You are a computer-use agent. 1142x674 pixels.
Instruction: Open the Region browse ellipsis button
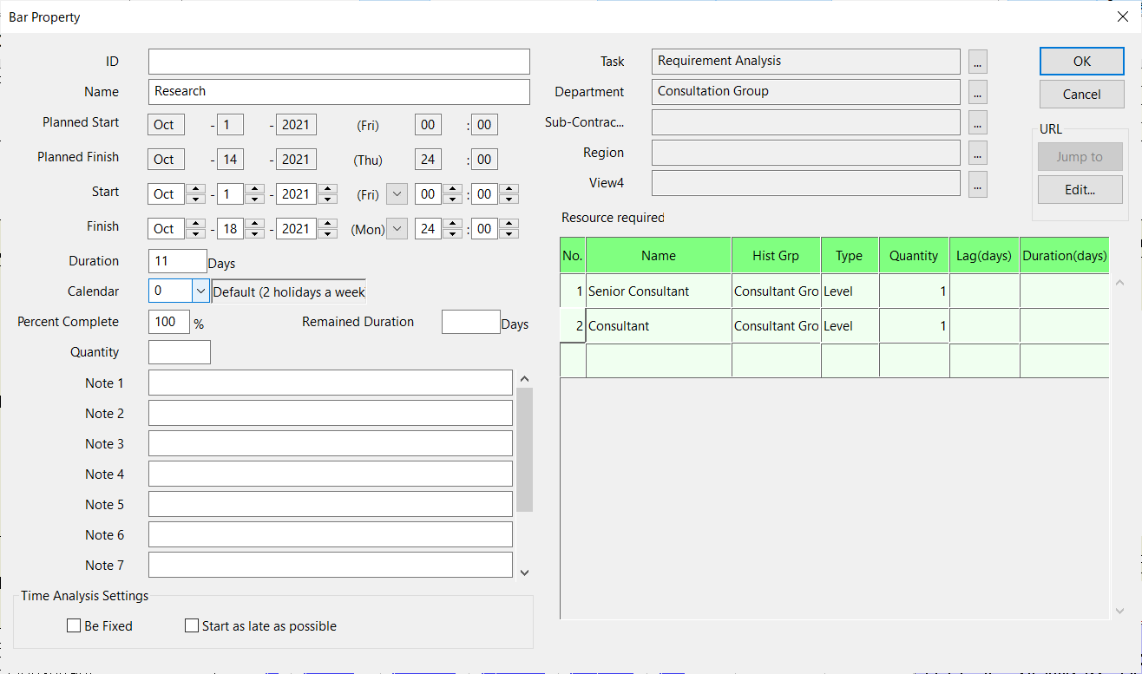[978, 153]
